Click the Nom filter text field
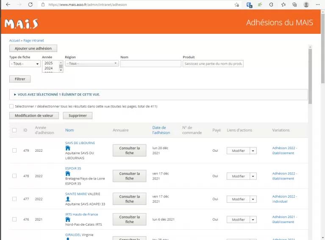 coord(151,64)
